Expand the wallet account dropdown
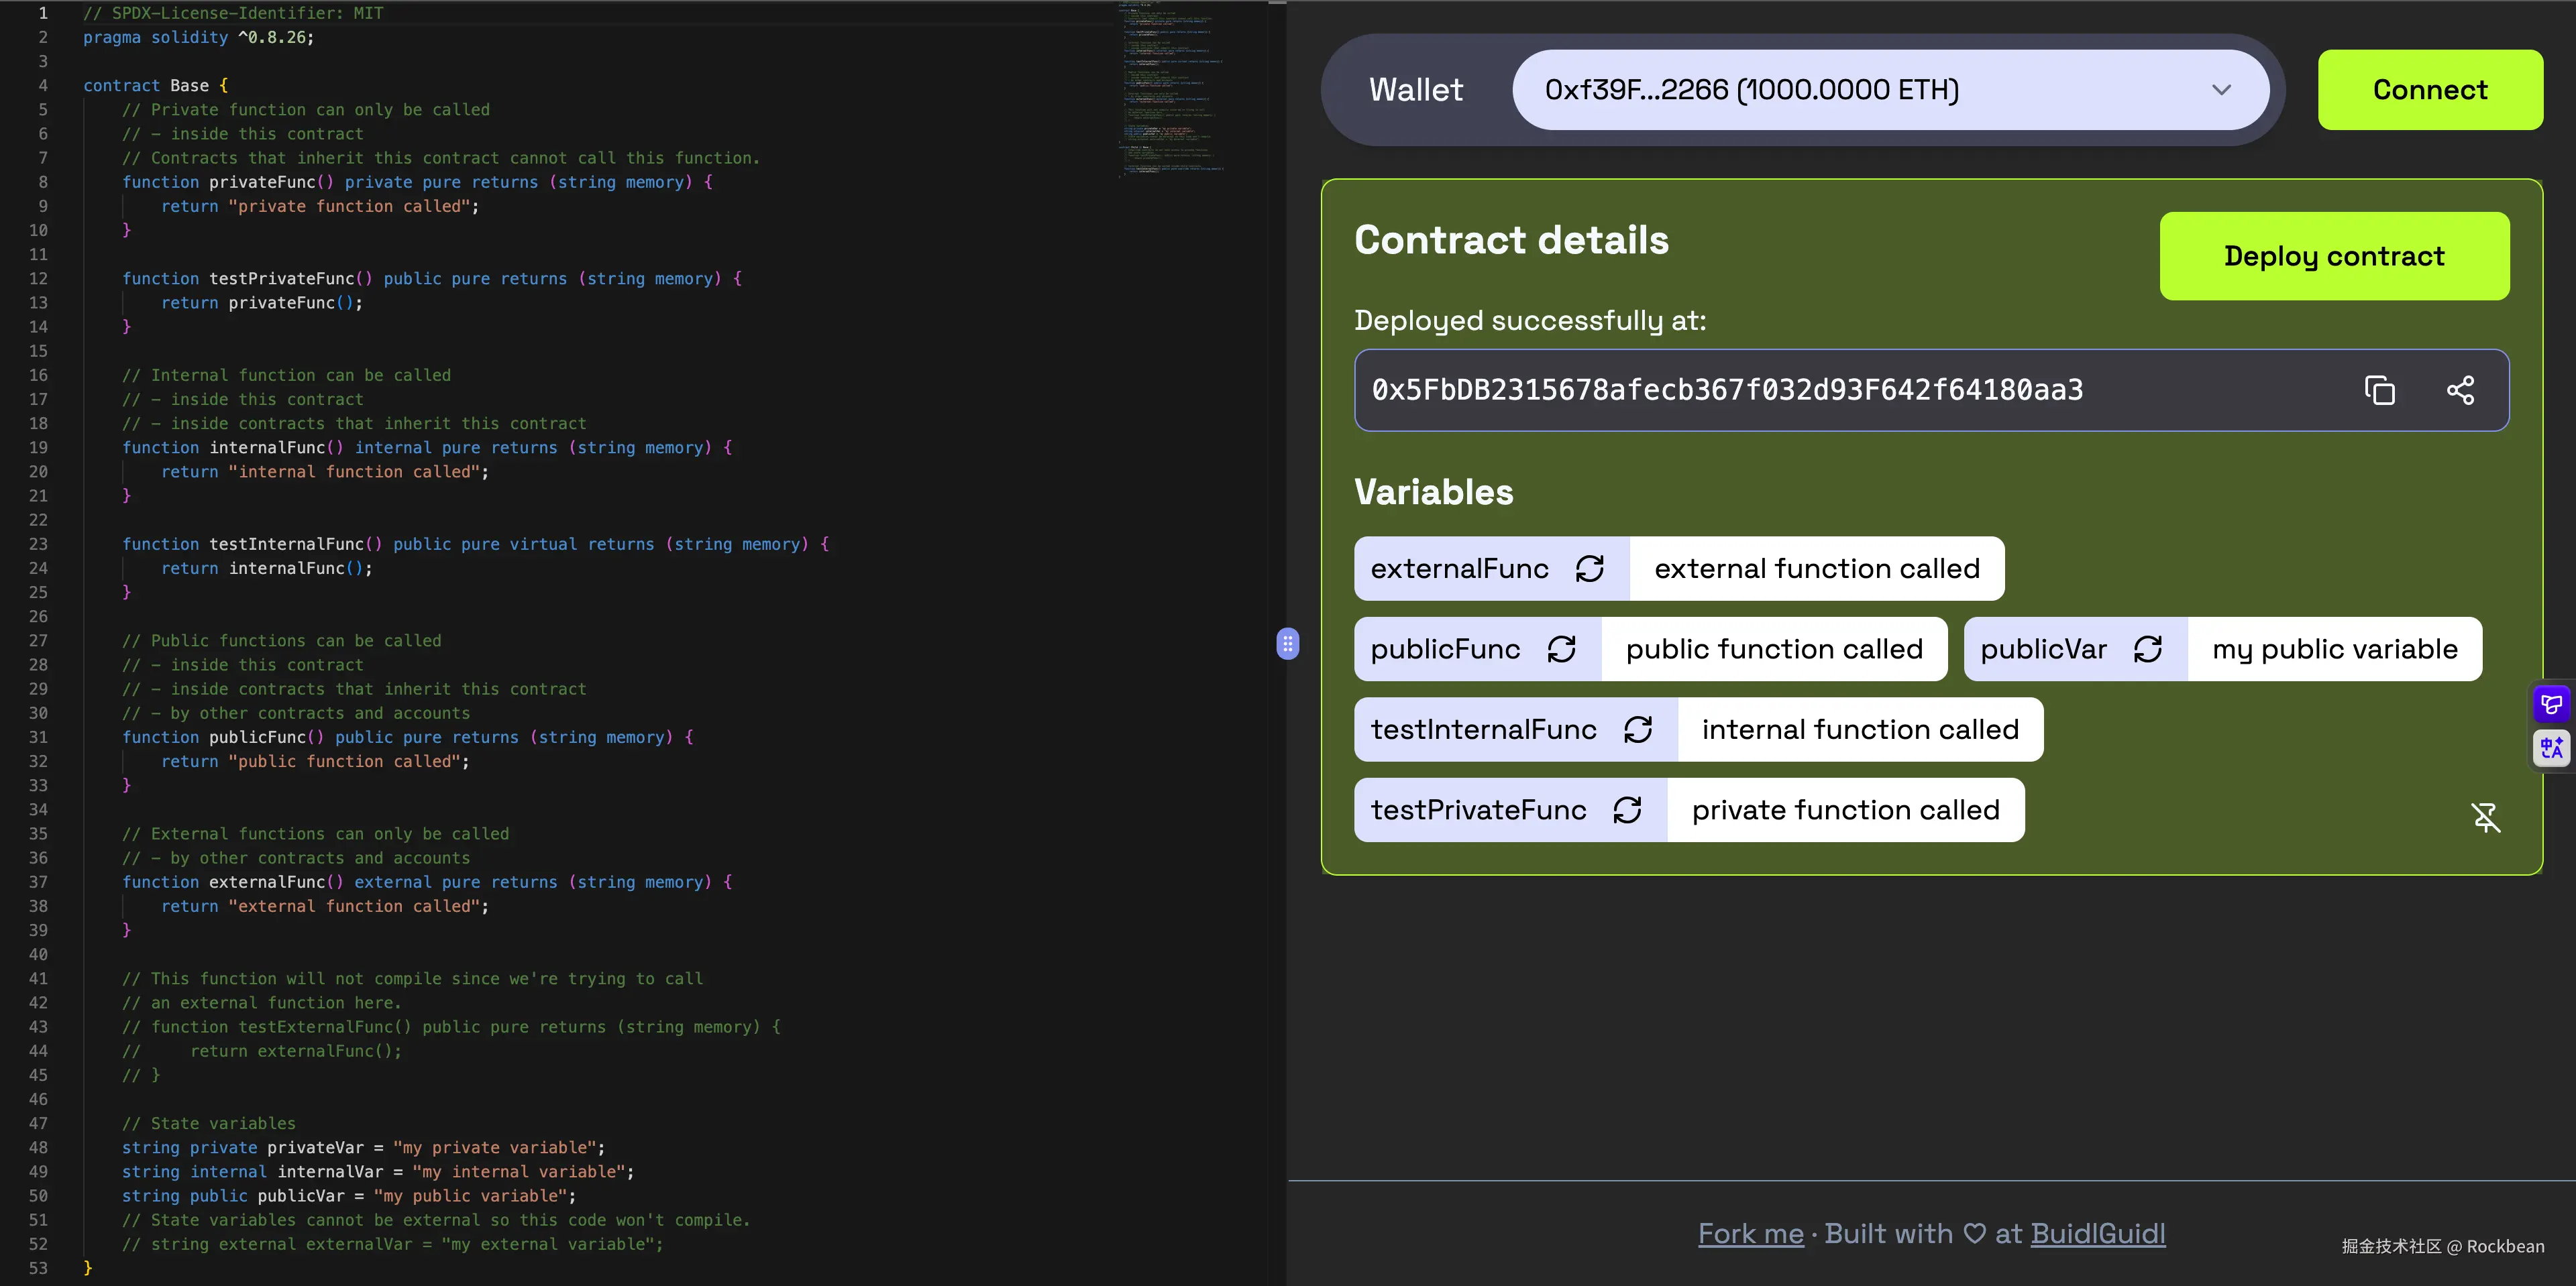This screenshot has height=1286, width=2576. [2222, 89]
